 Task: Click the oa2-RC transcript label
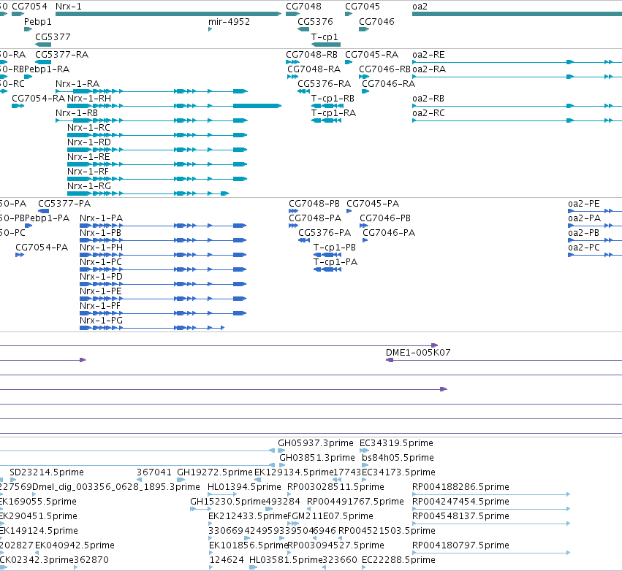pos(428,113)
